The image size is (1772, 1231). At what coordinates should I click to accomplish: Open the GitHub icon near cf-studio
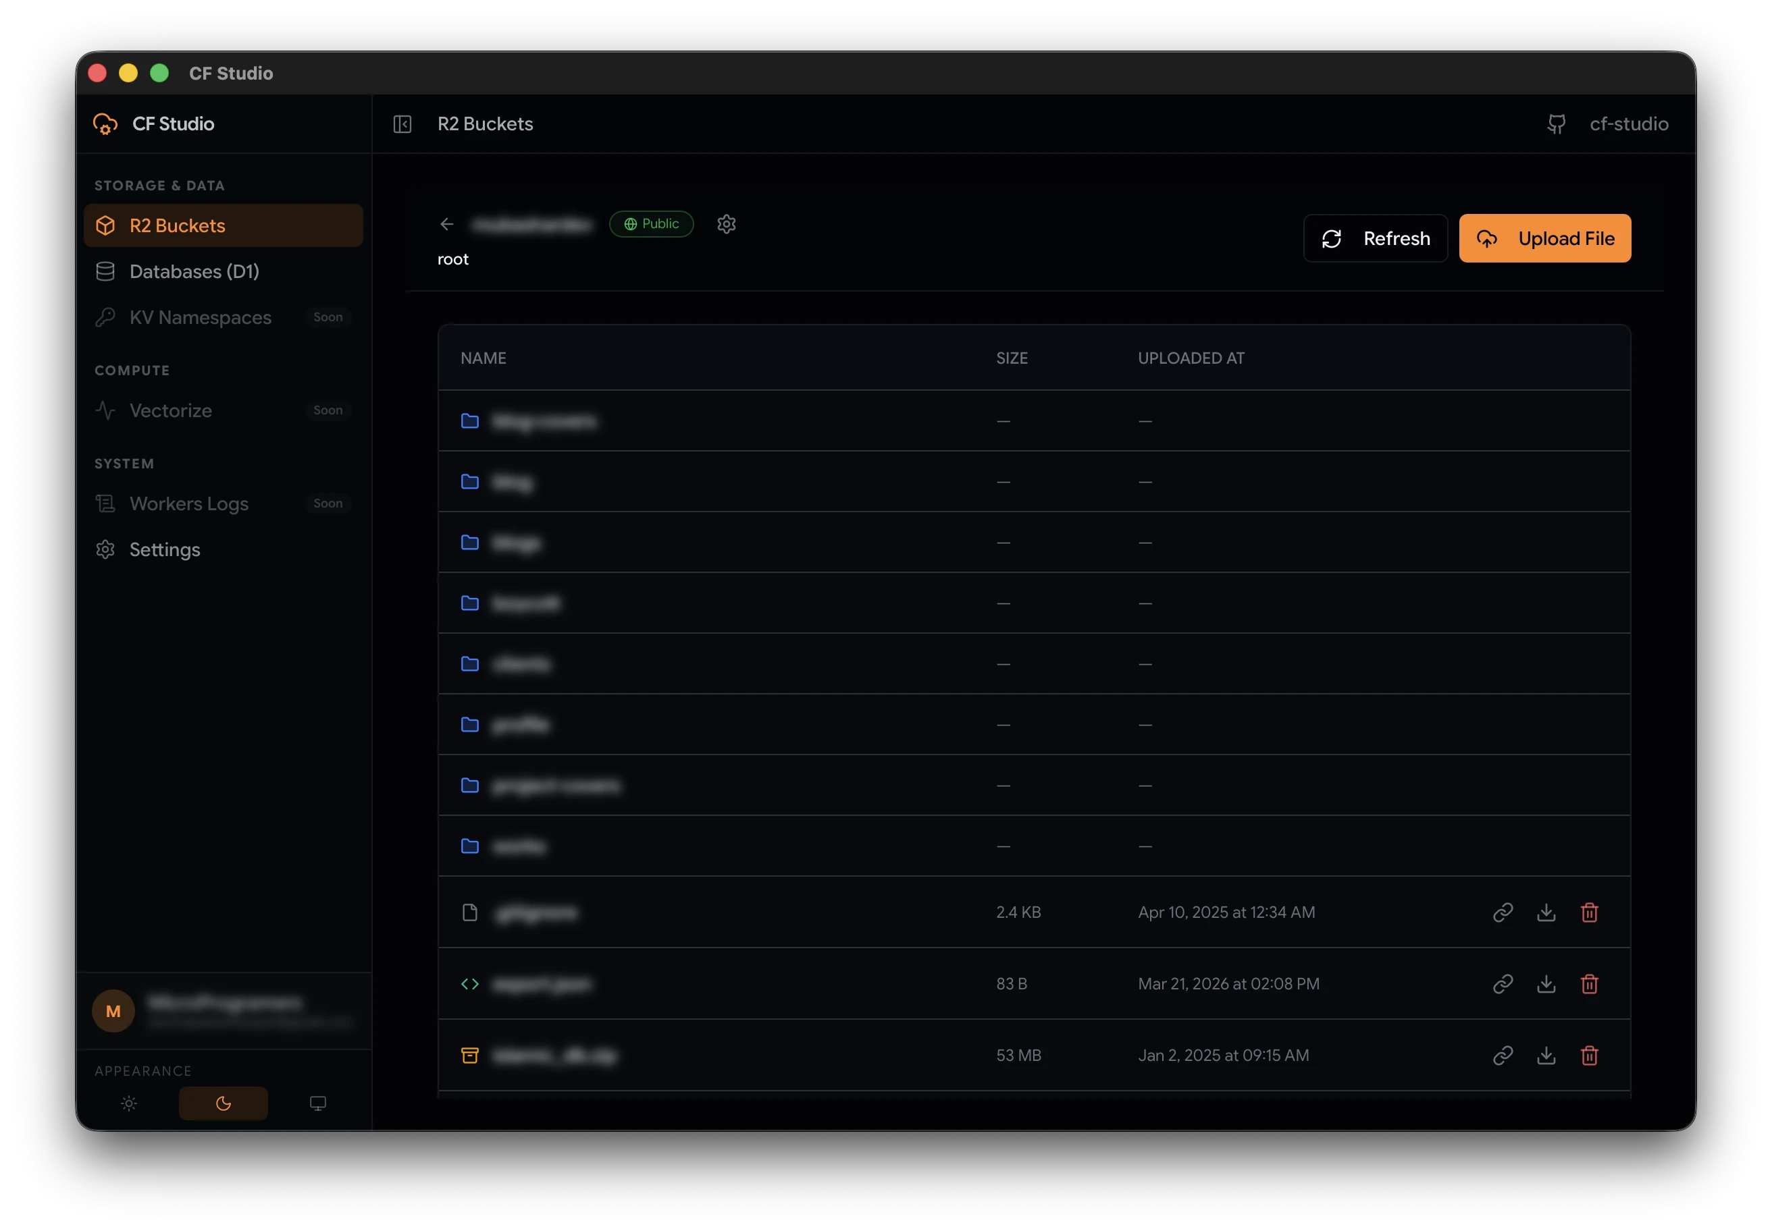point(1557,124)
